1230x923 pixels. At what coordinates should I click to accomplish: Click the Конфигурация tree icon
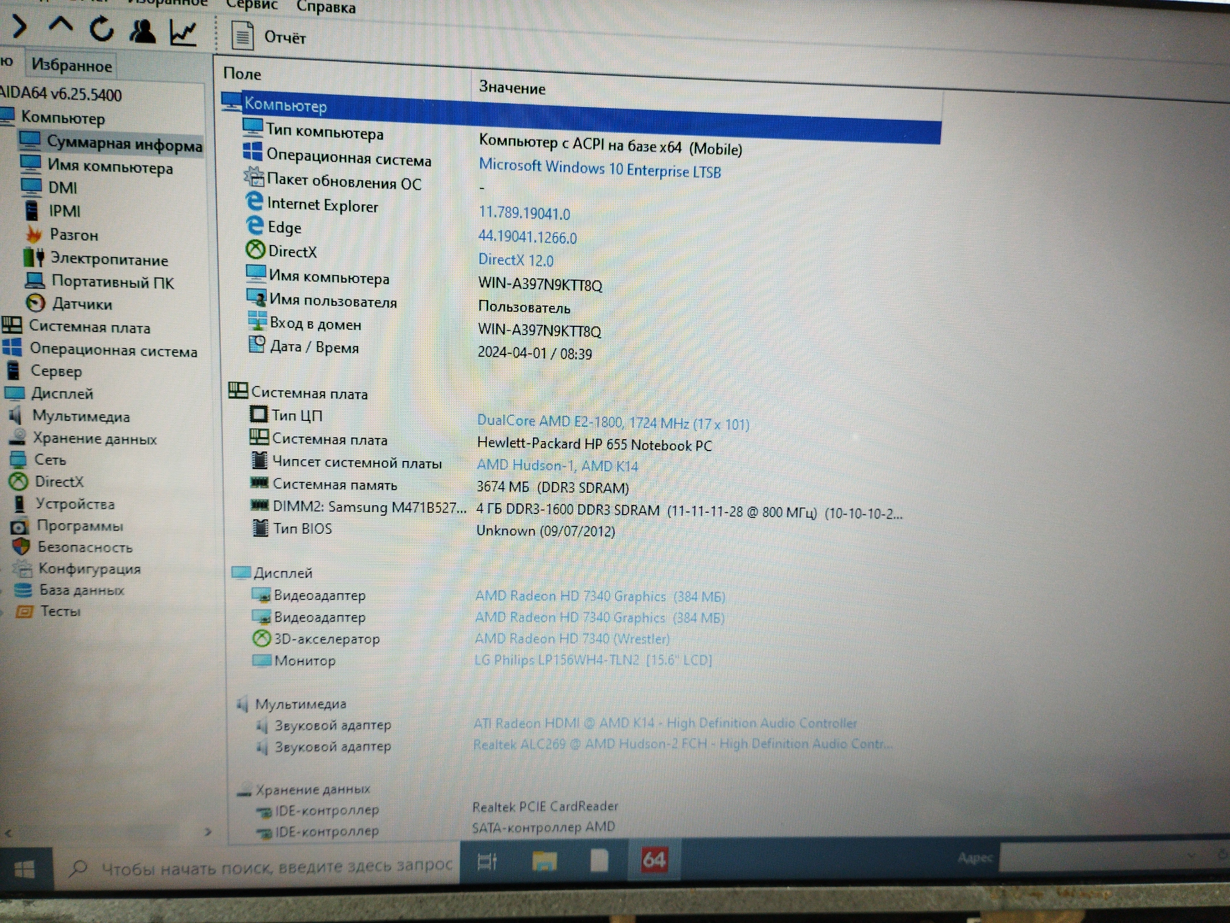23,568
